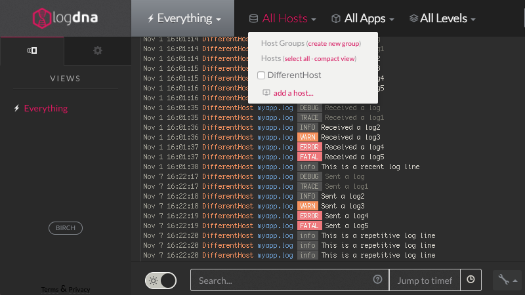Open the Terms link
Viewport: 525px width, 295px height.
pos(50,289)
